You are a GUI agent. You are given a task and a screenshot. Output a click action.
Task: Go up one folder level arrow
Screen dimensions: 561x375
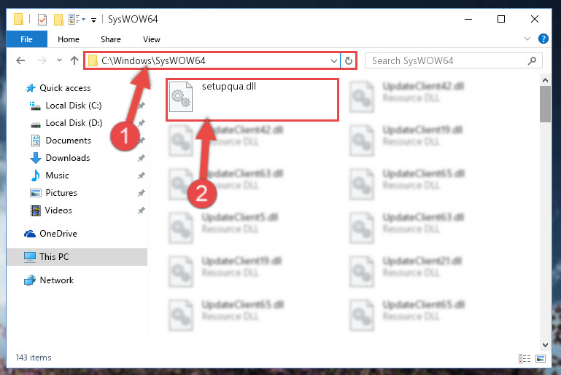point(74,60)
